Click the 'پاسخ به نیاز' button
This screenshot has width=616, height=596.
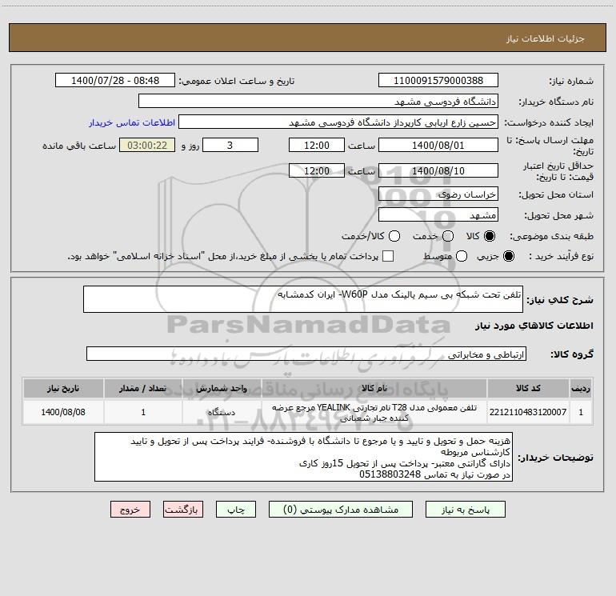pyautogui.click(x=465, y=510)
